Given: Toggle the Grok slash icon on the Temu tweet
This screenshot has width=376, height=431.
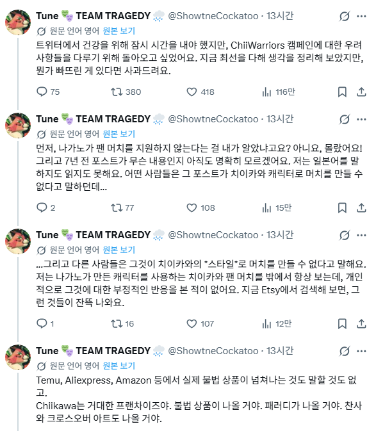Looking at the screenshot, I should [x=345, y=352].
